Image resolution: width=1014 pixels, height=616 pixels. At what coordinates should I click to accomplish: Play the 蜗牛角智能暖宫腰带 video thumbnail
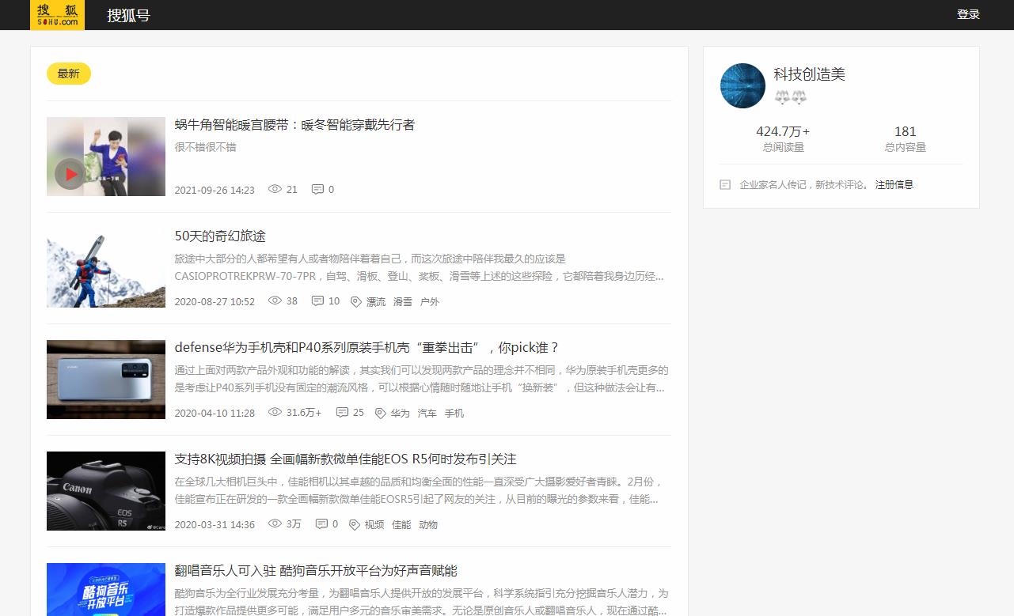[106, 157]
